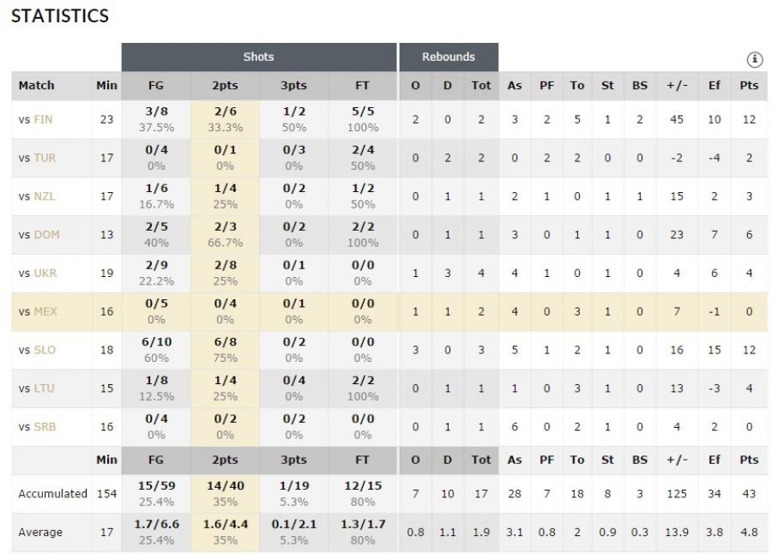Open the FIN match link

tap(43, 119)
